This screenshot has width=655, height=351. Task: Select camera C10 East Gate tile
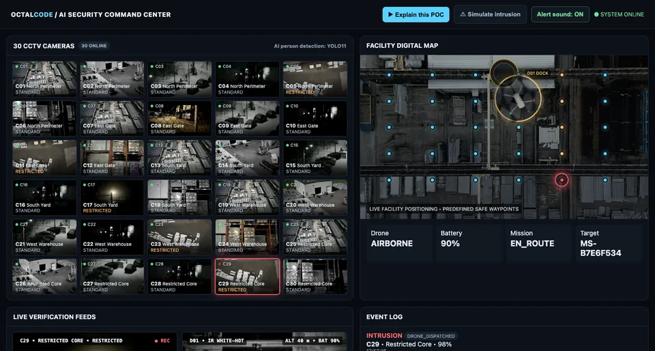pyautogui.click(x=315, y=118)
